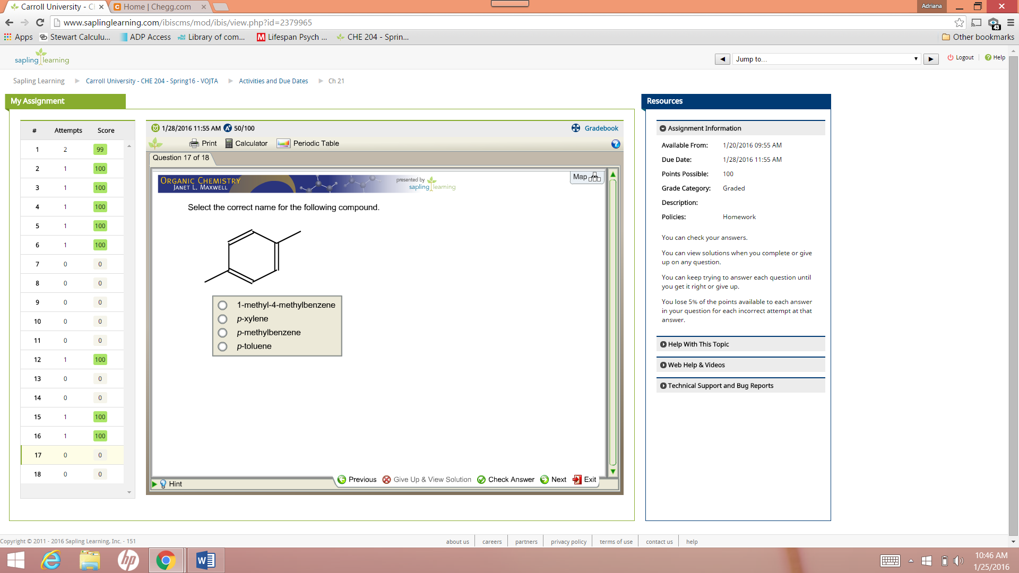Viewport: 1019px width, 573px height.
Task: Click the blue Help question mark icon
Action: [x=615, y=144]
